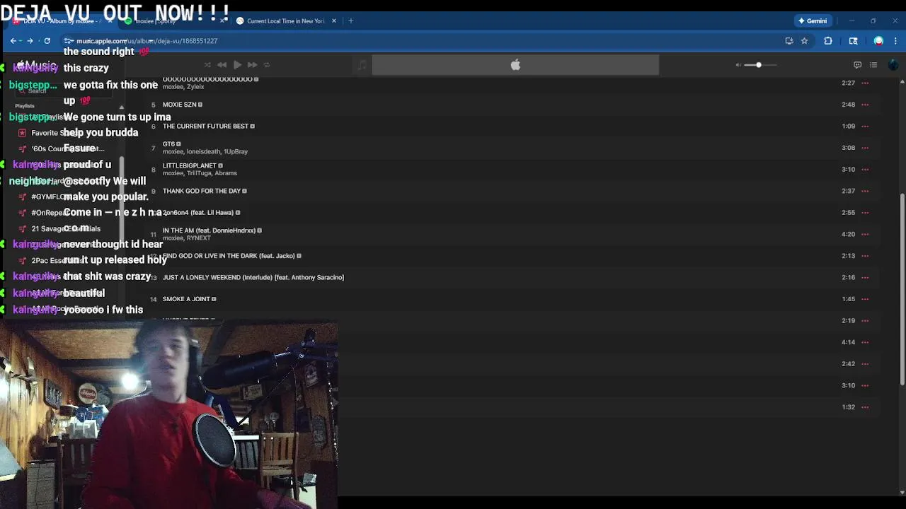Go back with the browser back arrow

click(13, 41)
